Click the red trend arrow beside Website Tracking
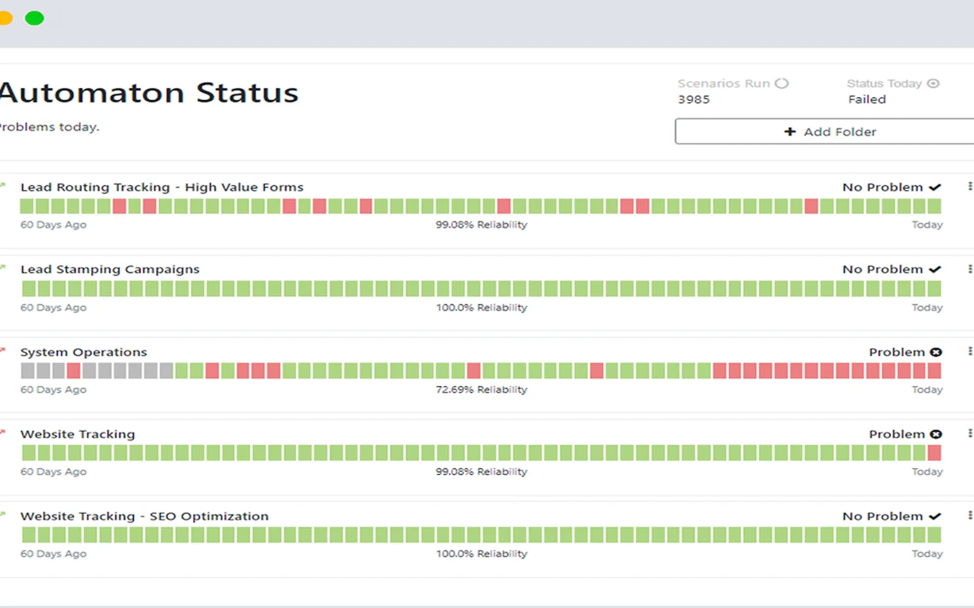Viewport: 974px width, 608px height. (3, 432)
